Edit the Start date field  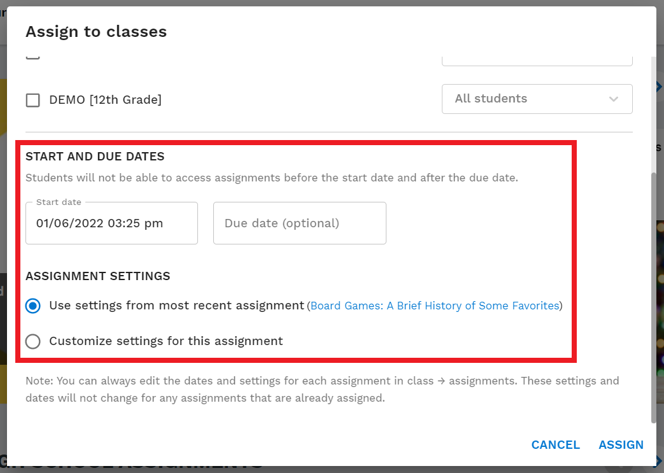coord(111,223)
